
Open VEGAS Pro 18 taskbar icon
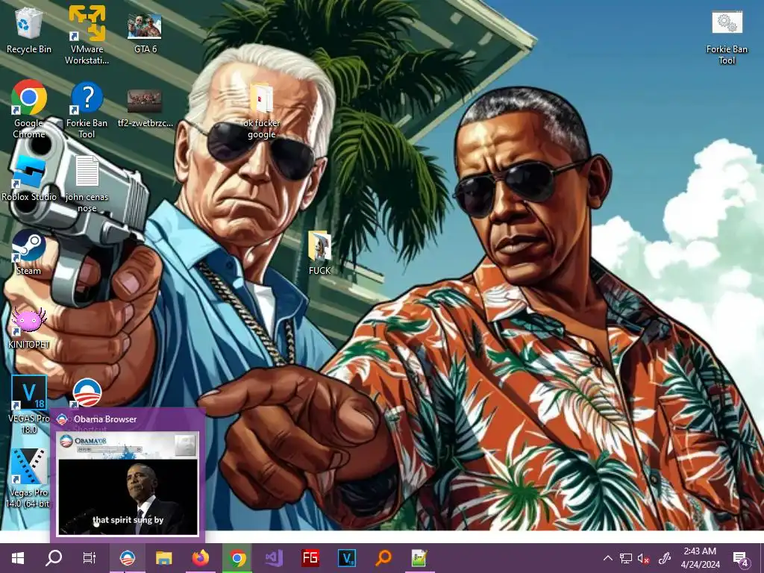coord(347,558)
